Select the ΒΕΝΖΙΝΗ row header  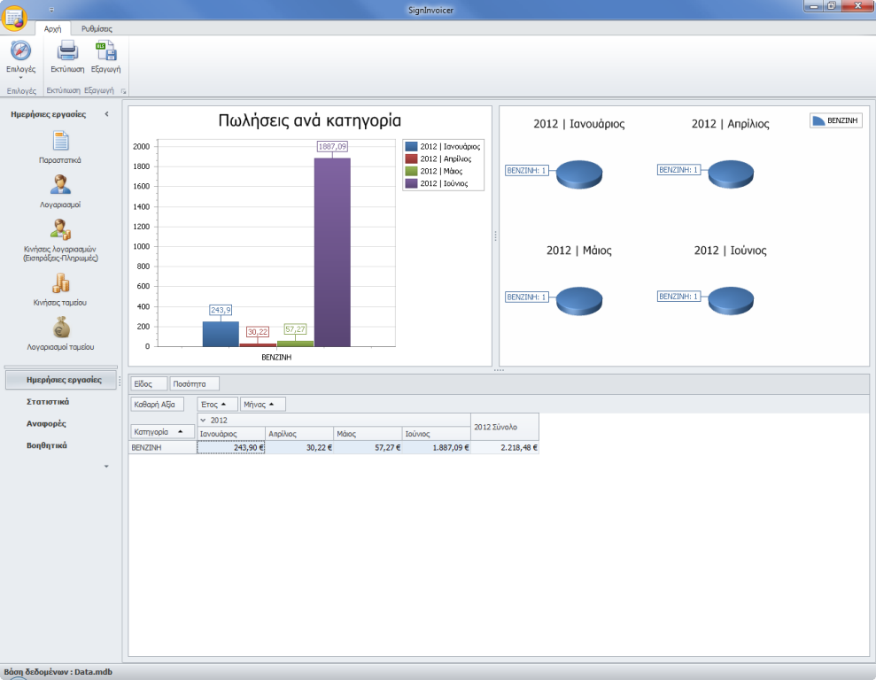[163, 448]
